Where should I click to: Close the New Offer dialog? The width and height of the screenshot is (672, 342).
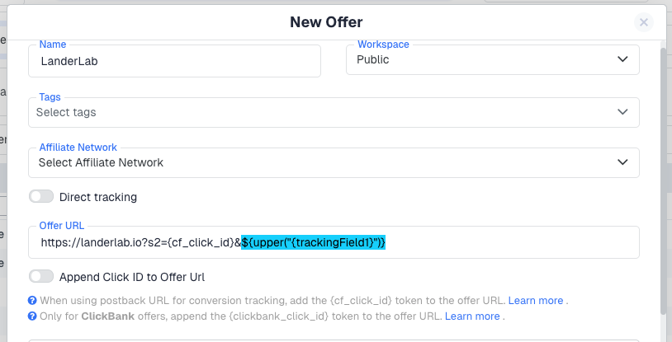click(x=644, y=23)
